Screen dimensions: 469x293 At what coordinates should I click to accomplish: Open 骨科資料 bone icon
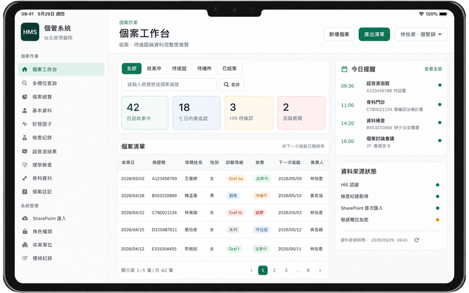(x=25, y=178)
